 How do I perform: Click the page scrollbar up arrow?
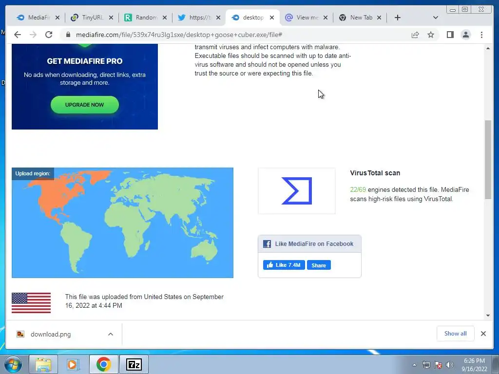tap(488, 48)
